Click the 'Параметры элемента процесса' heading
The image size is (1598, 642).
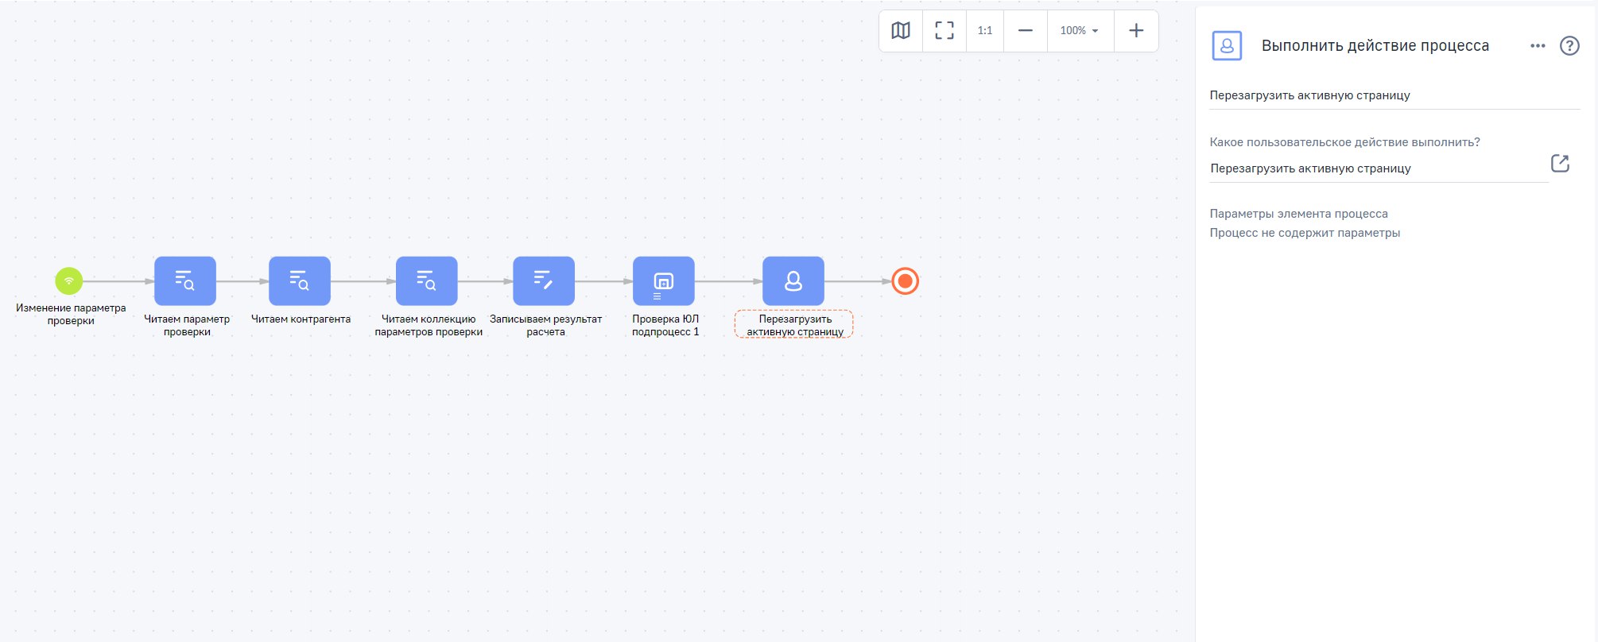pos(1298,214)
